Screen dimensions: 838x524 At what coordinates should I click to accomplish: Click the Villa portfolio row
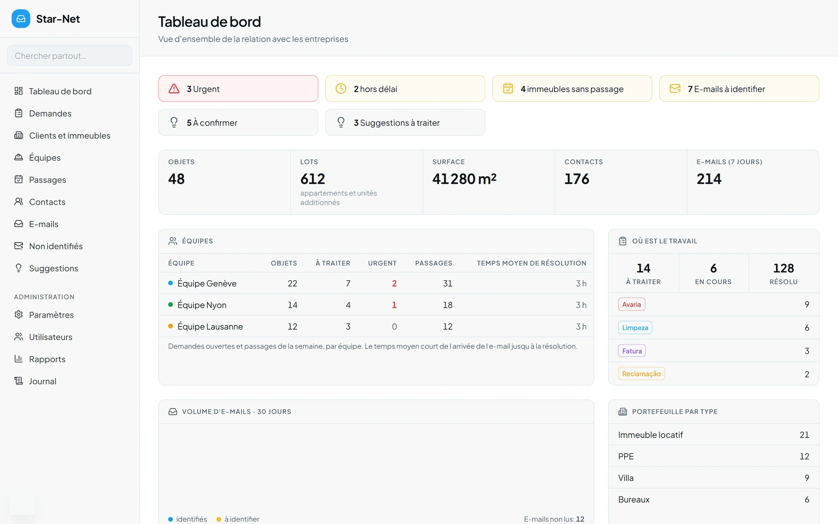pos(714,478)
